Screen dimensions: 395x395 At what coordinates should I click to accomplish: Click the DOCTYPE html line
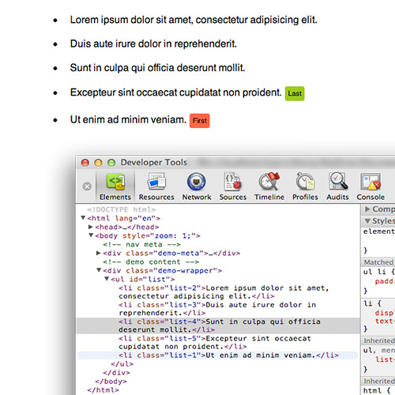(x=122, y=209)
